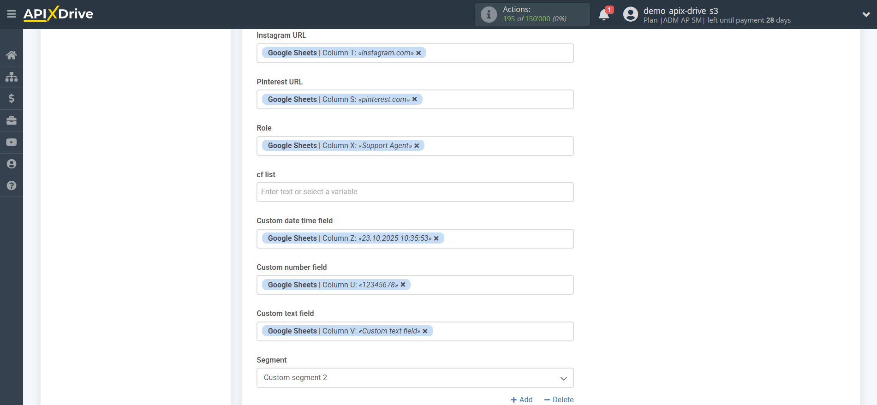The height and width of the screenshot is (405, 877).
Task: Click the Custom date time field input
Action: pyautogui.click(x=415, y=238)
